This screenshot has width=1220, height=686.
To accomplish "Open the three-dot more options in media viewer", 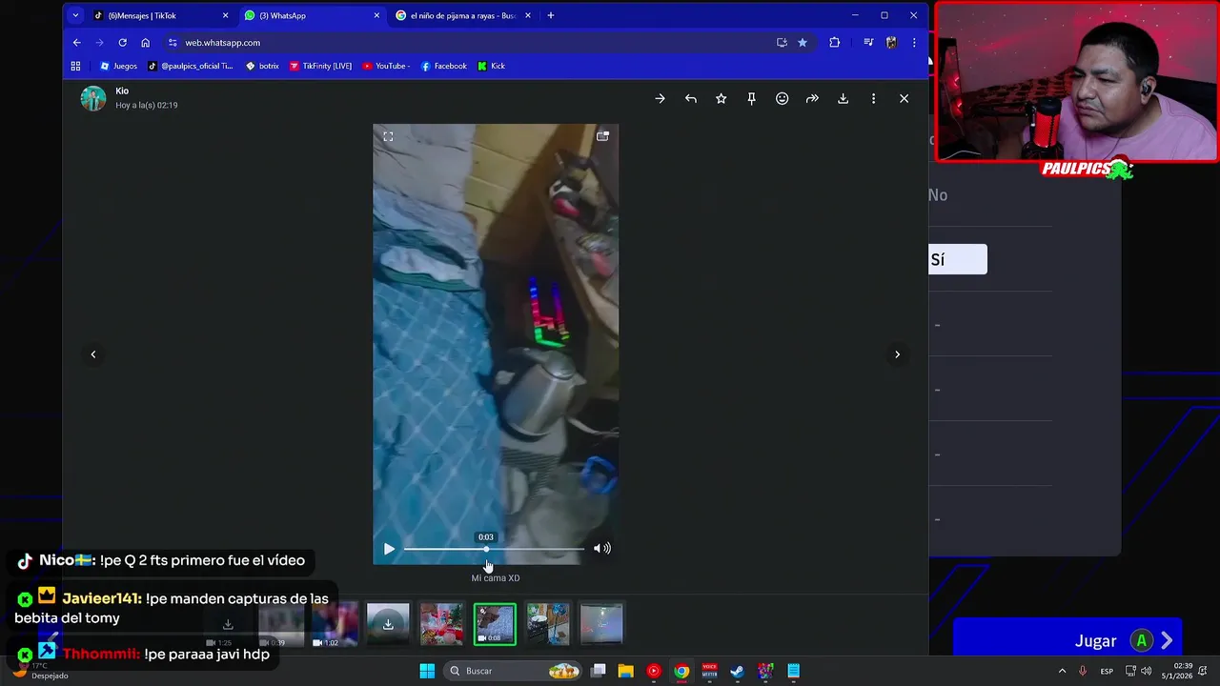I will tap(873, 98).
